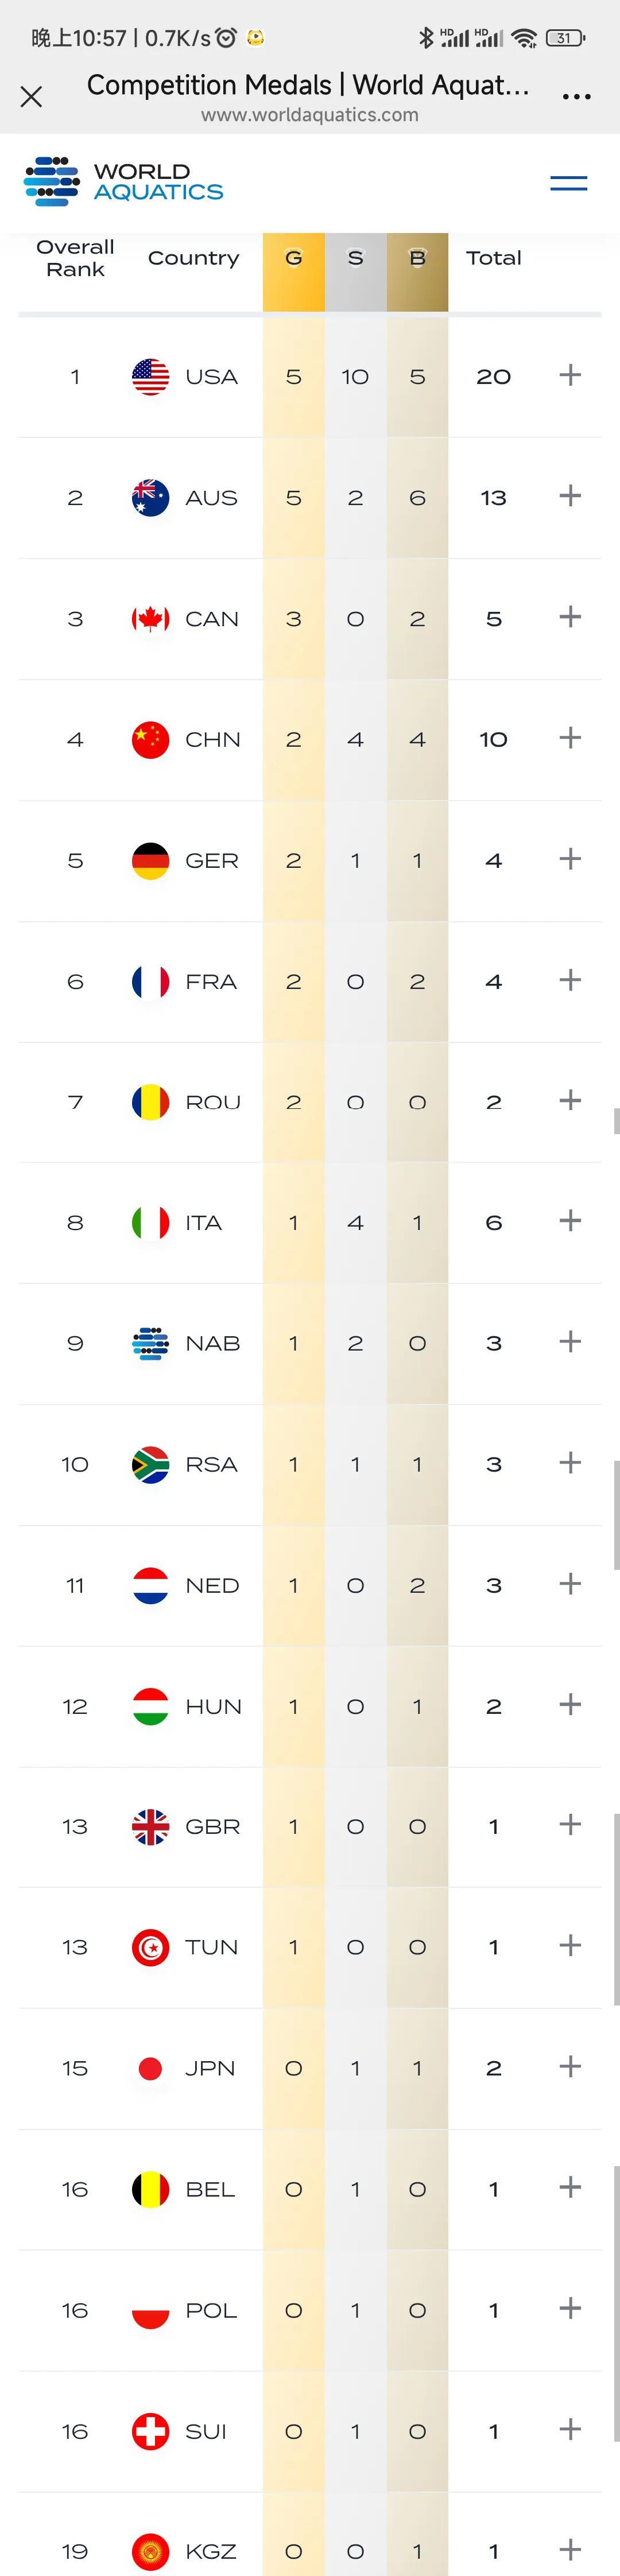This screenshot has width=620, height=2576.
Task: Click the Canada flag icon
Action: 150,618
